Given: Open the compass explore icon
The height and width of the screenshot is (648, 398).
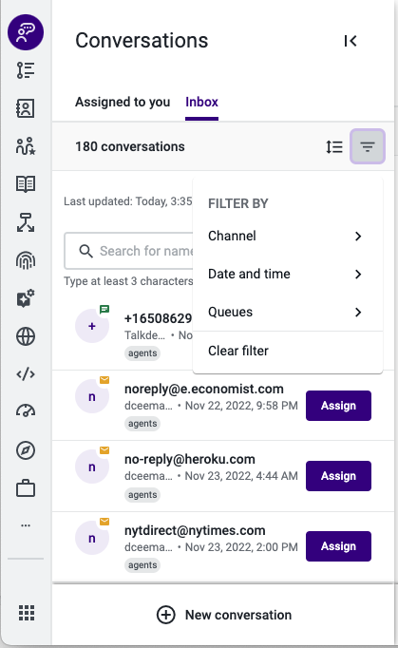Looking at the screenshot, I should [26, 450].
